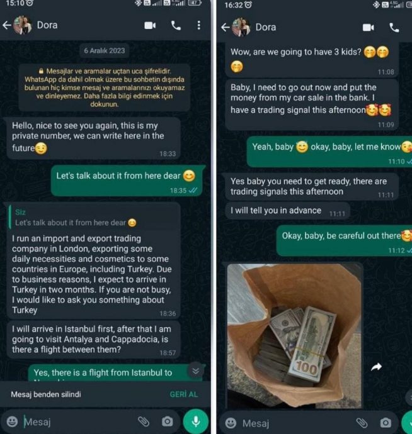This screenshot has width=412, height=434.
Task: Tap the green microphone record button
Action: [x=196, y=421]
